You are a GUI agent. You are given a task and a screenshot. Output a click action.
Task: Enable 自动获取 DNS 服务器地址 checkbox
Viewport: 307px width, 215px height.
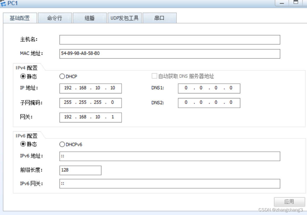[154, 76]
